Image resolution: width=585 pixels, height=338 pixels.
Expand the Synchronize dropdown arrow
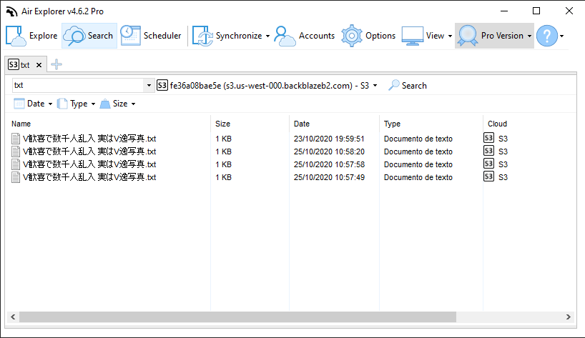(268, 36)
